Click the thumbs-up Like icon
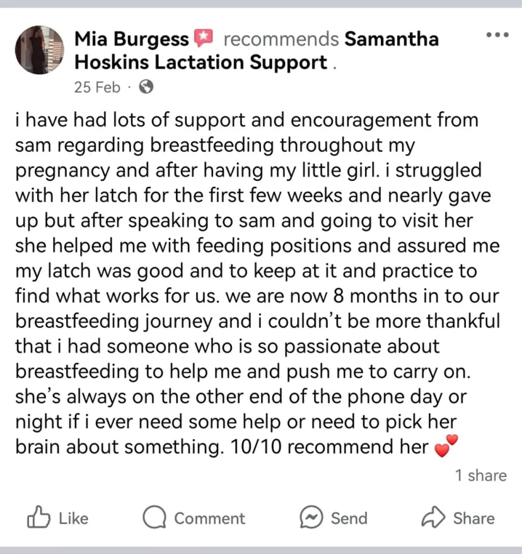This screenshot has height=554, width=522. click(x=38, y=517)
